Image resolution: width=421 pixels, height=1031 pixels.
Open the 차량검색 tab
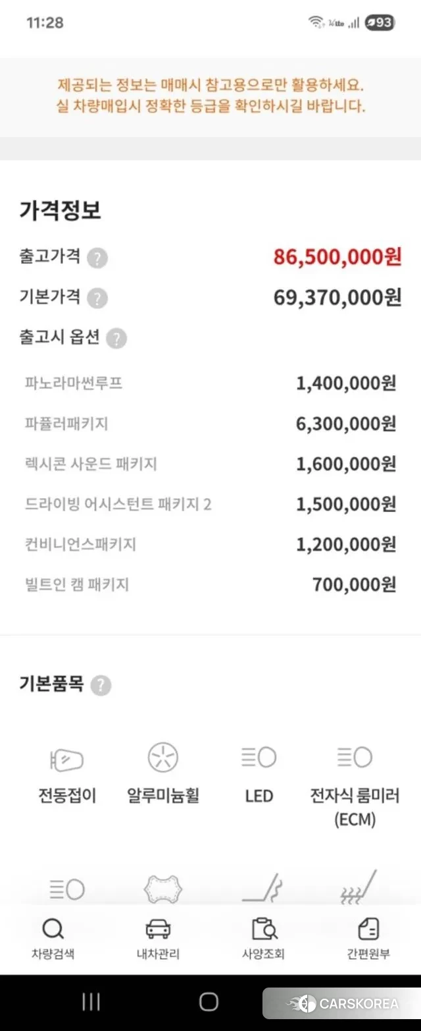[x=53, y=939]
